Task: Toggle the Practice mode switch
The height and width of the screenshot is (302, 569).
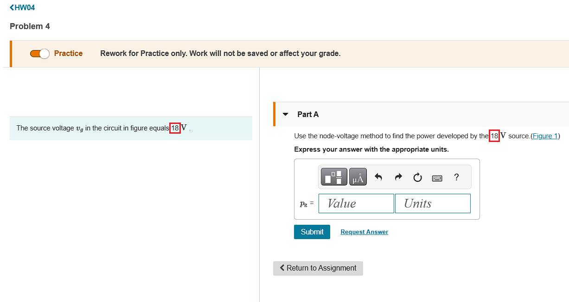Action: pyautogui.click(x=40, y=54)
